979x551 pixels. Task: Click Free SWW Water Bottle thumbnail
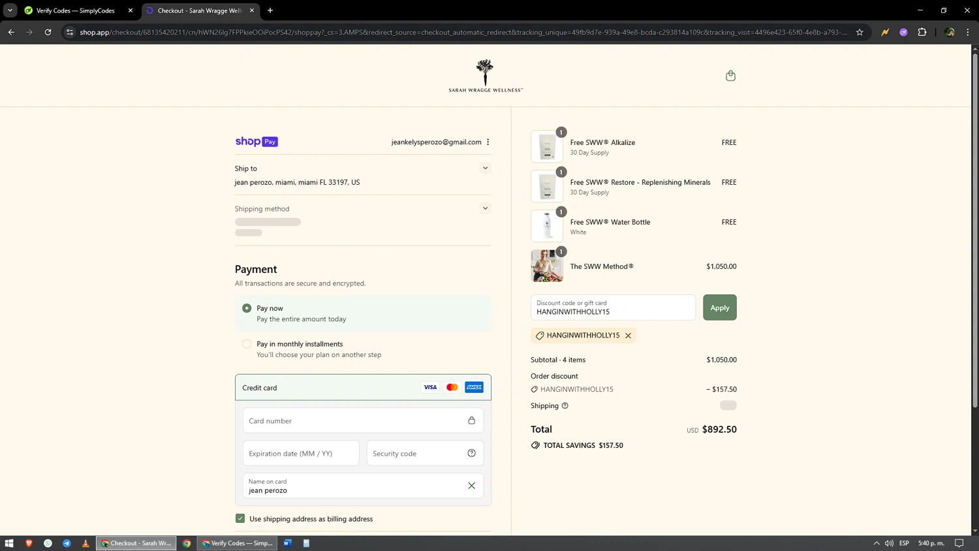[547, 226]
